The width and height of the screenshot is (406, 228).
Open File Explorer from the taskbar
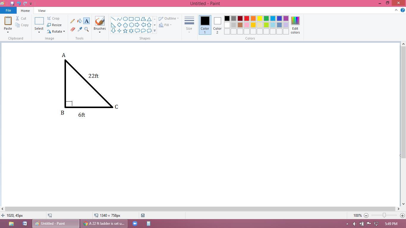pos(11,224)
